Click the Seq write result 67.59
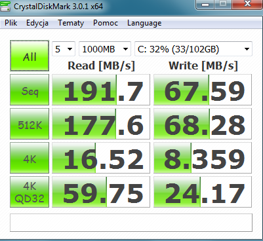This screenshot has width=263, height=241. 203,90
